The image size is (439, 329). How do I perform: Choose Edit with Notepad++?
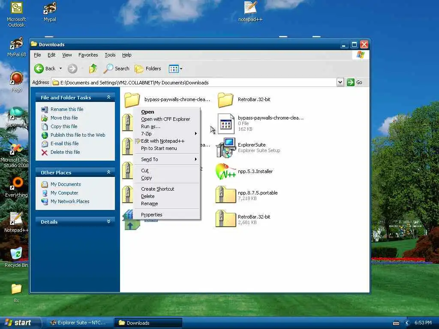click(167, 141)
